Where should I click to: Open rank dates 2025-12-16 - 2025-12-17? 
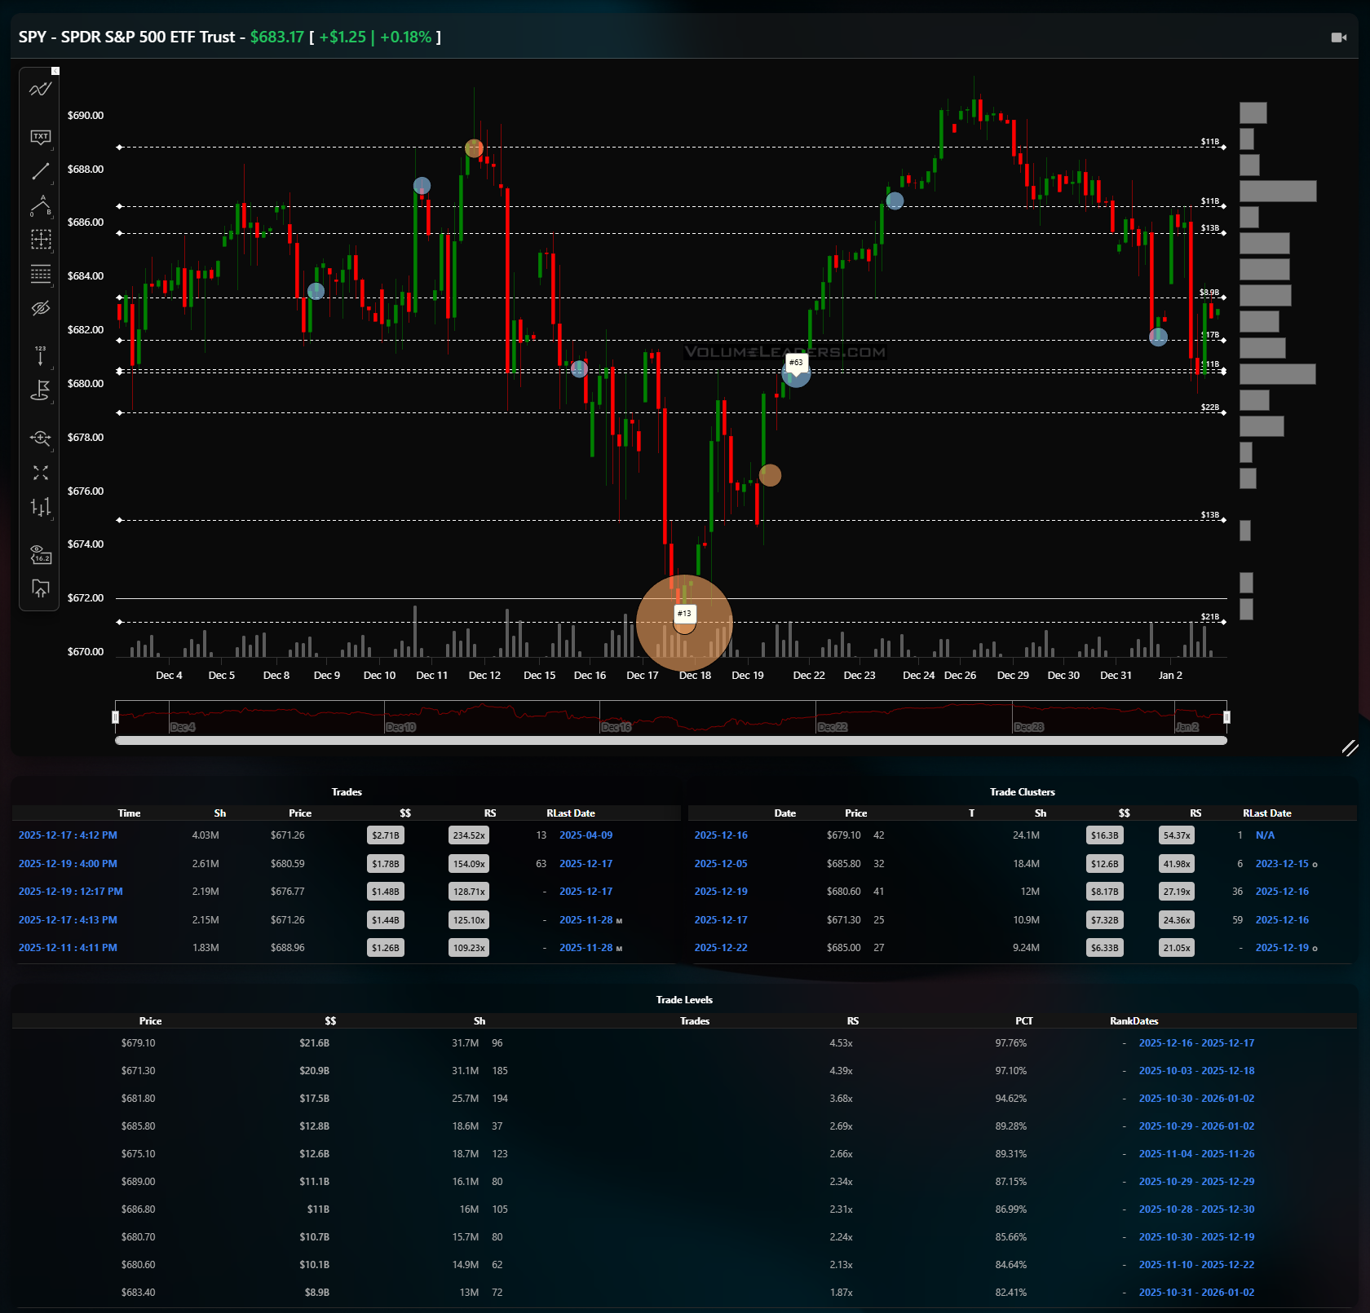point(1196,1043)
